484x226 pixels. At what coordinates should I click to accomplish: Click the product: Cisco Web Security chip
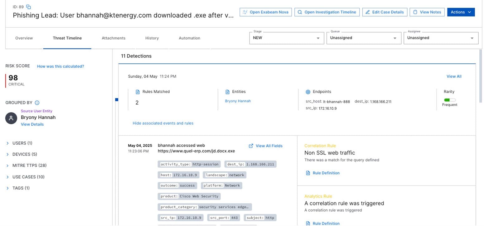point(189,196)
